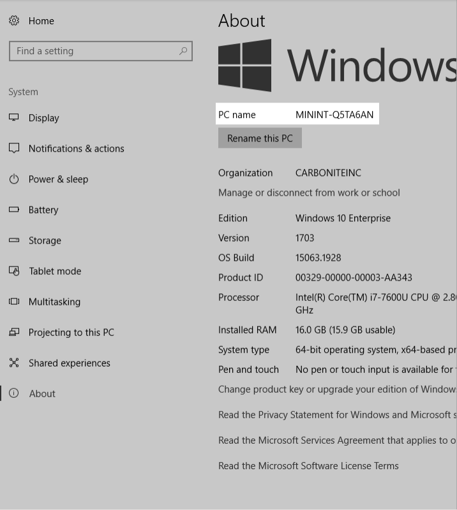Viewport: 457px width, 510px height.
Task: Click the Battery icon in sidebar
Action: pos(13,210)
